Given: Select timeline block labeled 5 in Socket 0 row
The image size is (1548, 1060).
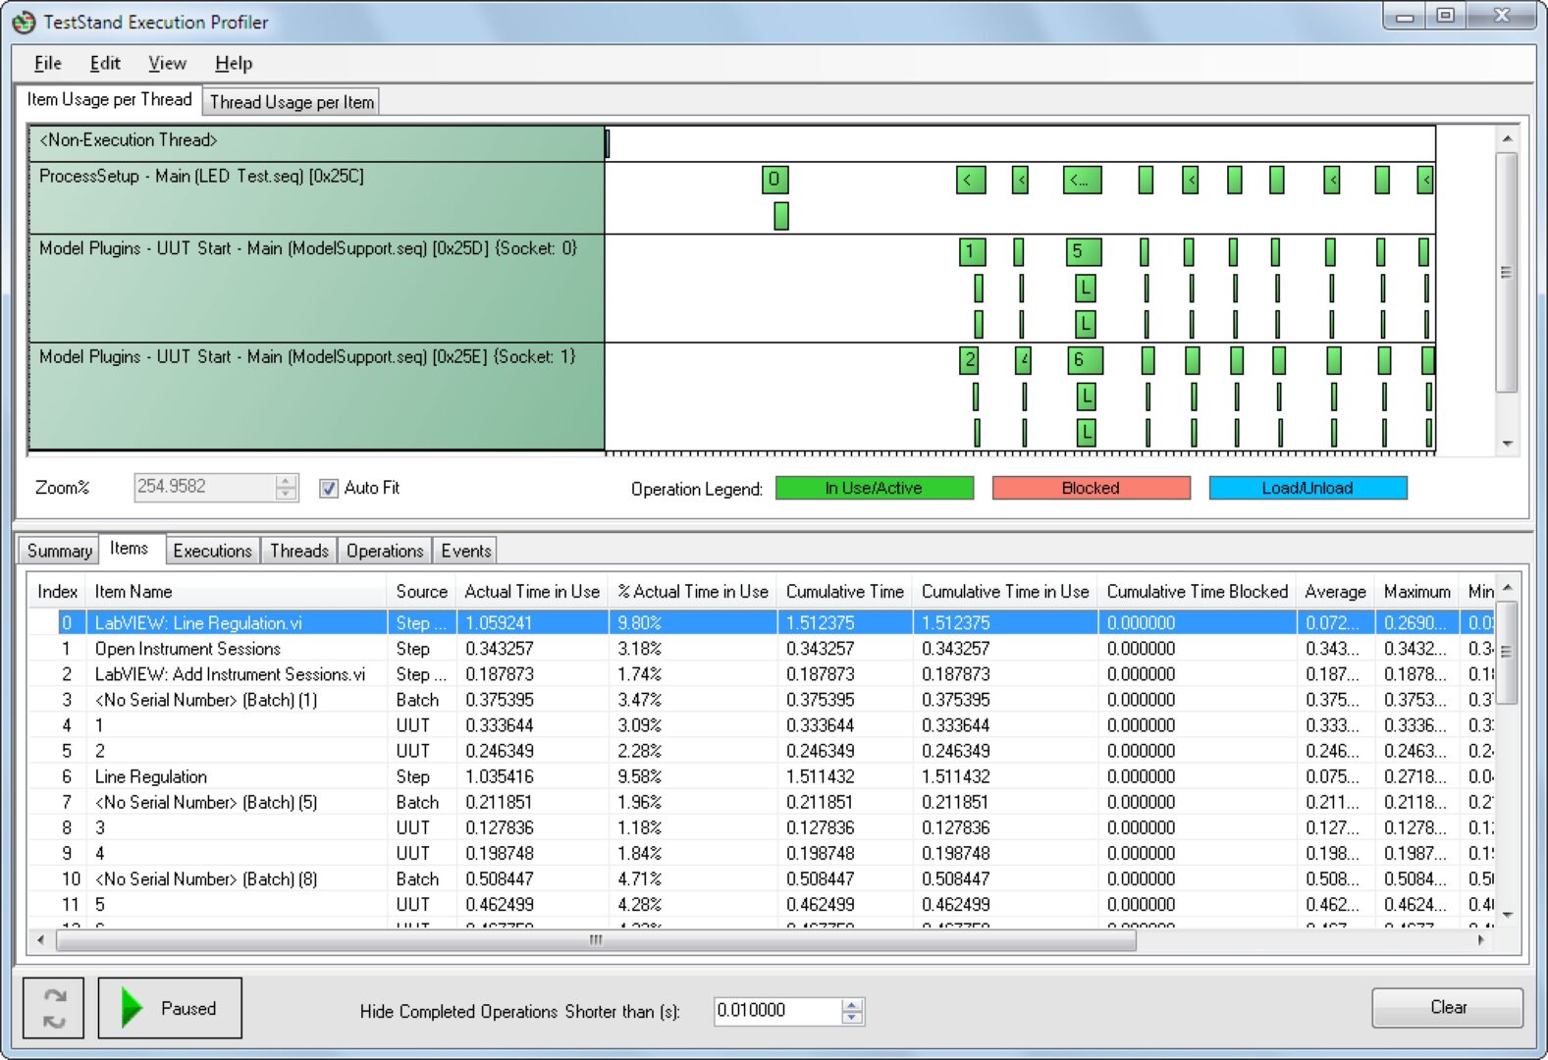Looking at the screenshot, I should coord(1084,251).
